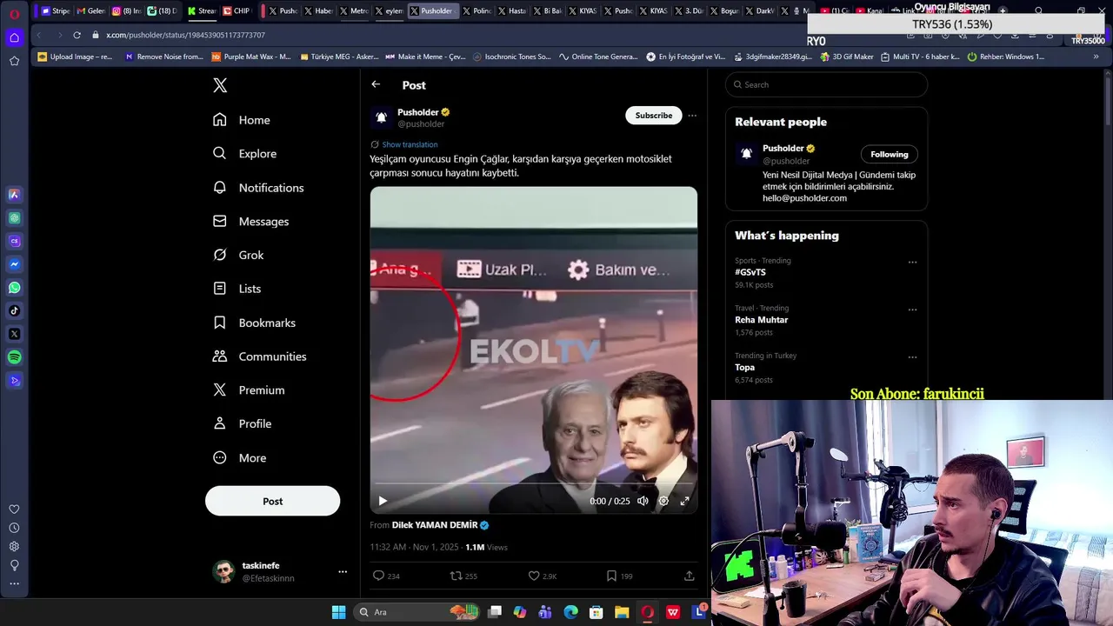Click Show translation link
Viewport: 1113px width, 626px height.
click(410, 144)
